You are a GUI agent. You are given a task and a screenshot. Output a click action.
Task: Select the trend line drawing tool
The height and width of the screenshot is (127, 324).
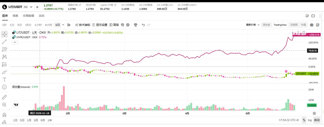(x=4, y=42)
